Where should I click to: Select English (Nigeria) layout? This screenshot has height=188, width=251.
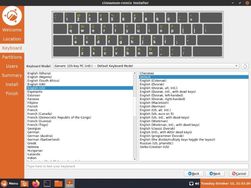(x=80, y=77)
